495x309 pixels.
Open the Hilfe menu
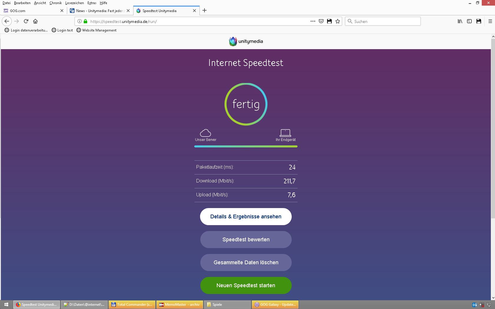103,3
